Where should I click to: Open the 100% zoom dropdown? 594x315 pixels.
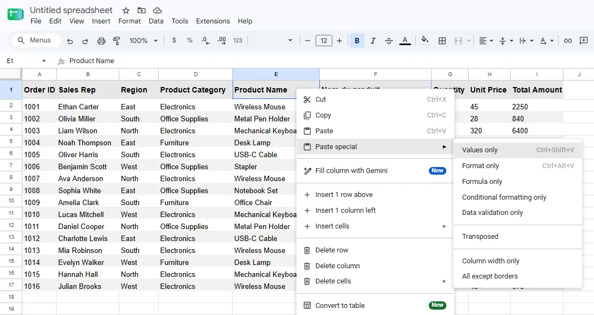(x=143, y=41)
